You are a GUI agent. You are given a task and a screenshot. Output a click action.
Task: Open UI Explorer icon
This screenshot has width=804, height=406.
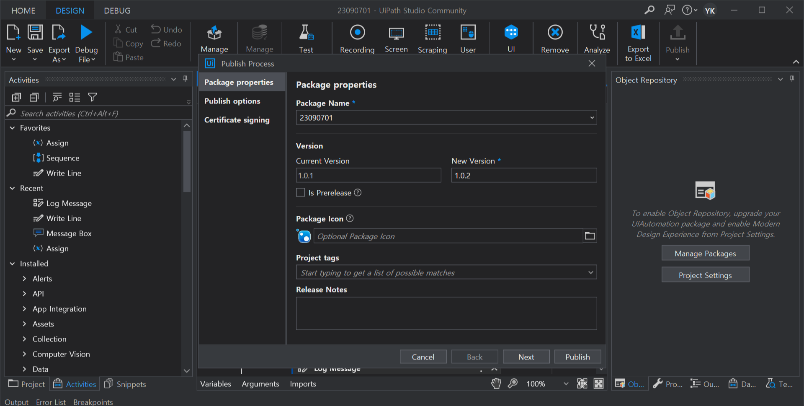tap(511, 32)
